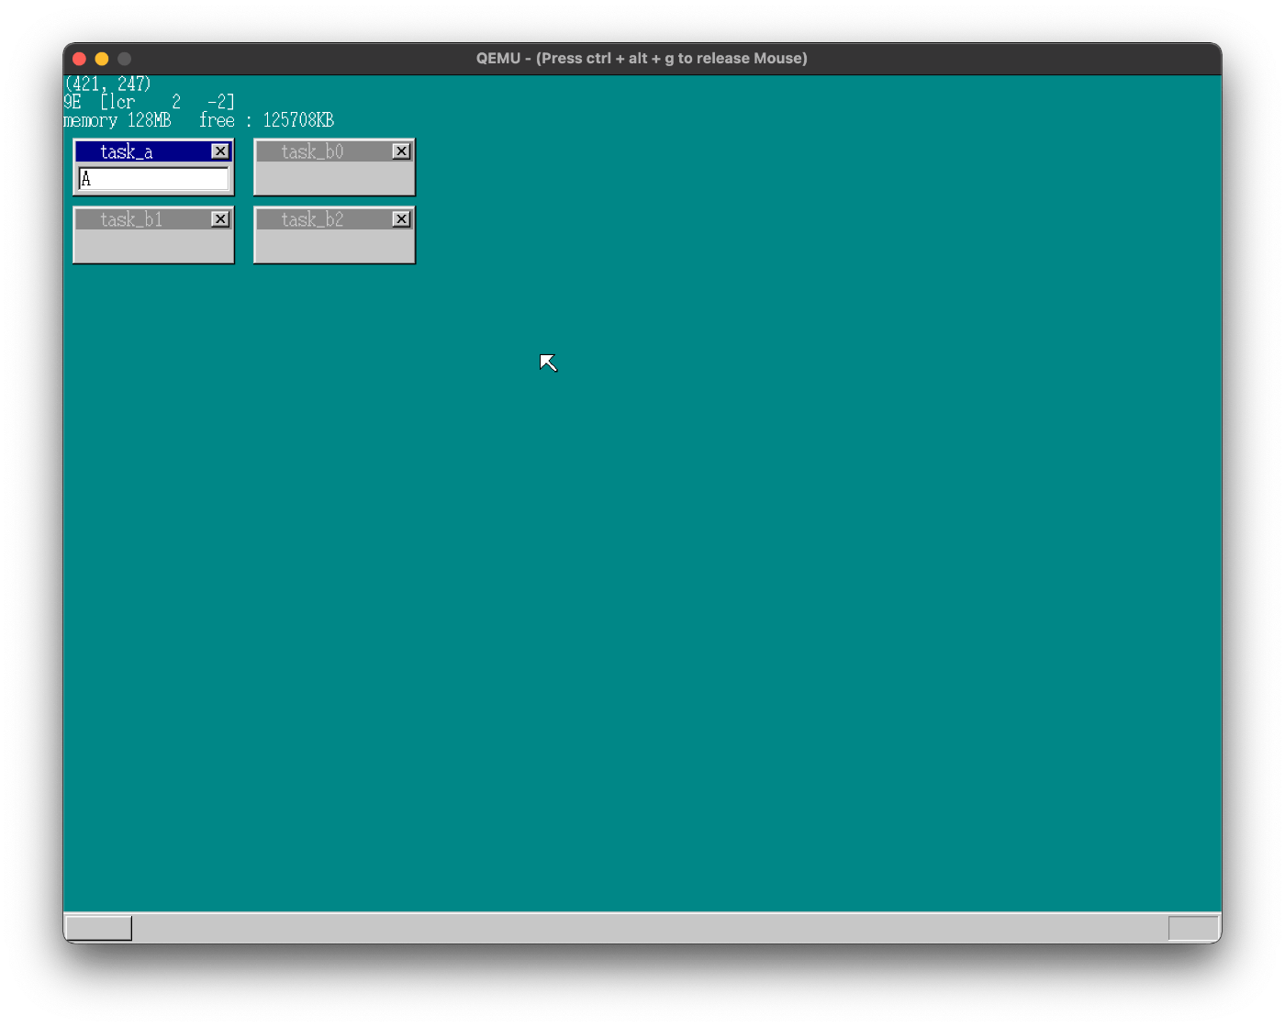
Task: Click the 9E [lcr debug text line
Action: click(x=149, y=102)
